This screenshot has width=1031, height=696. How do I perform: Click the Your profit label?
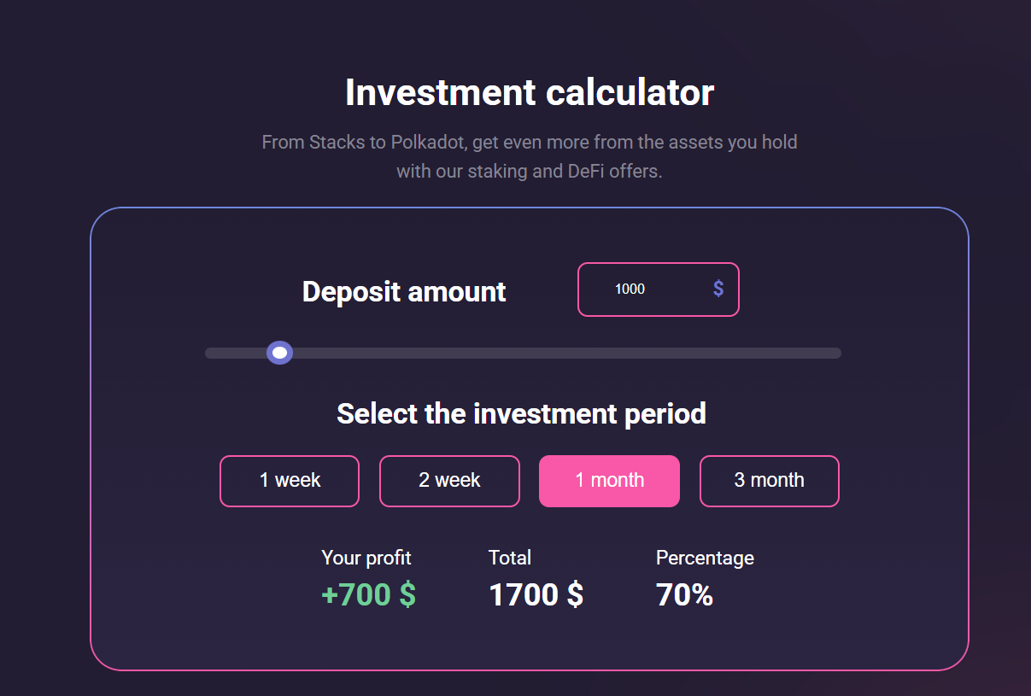click(366, 558)
